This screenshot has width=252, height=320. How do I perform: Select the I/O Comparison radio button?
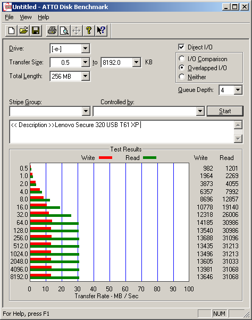[182, 59]
